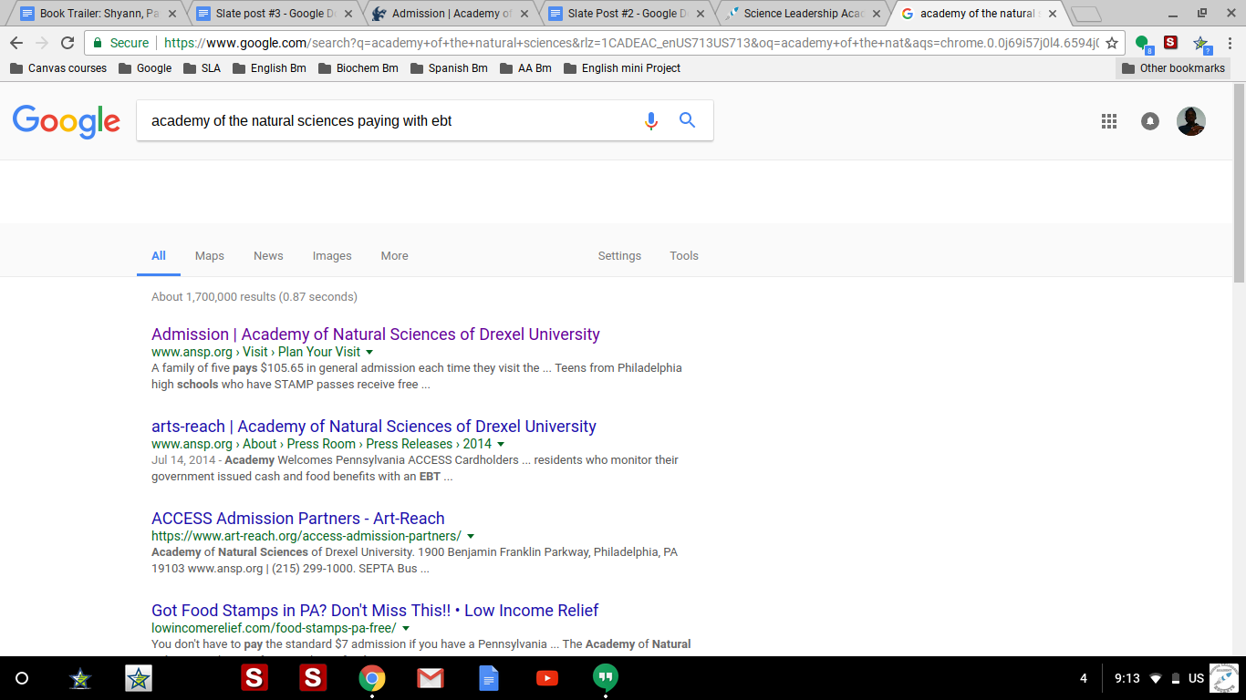Image resolution: width=1246 pixels, height=700 pixels.
Task: Open Gmail from the shelf
Action: coord(431,678)
